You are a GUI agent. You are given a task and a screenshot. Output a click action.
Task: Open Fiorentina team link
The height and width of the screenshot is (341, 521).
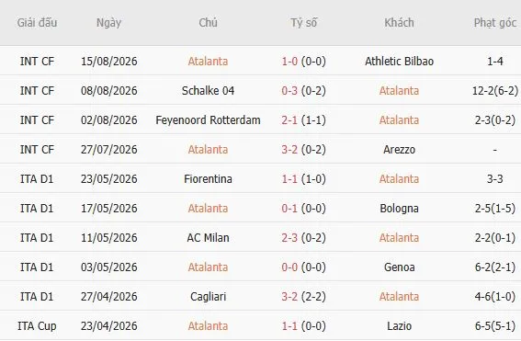coord(208,179)
